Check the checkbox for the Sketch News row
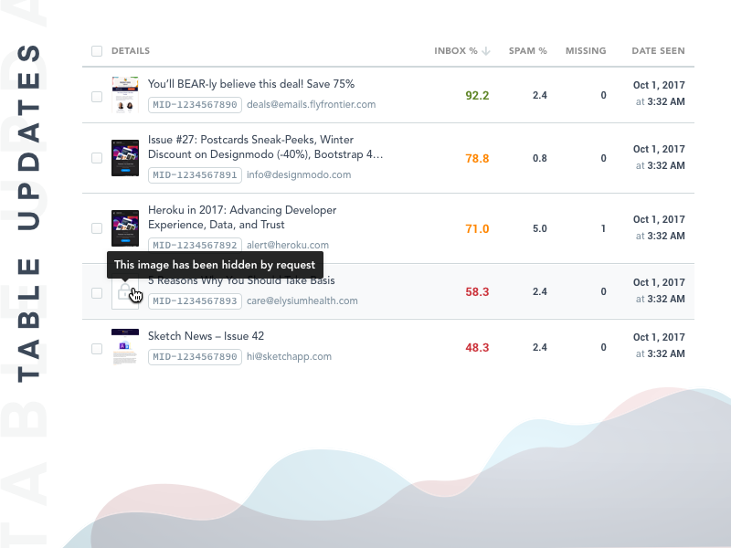 (97, 347)
